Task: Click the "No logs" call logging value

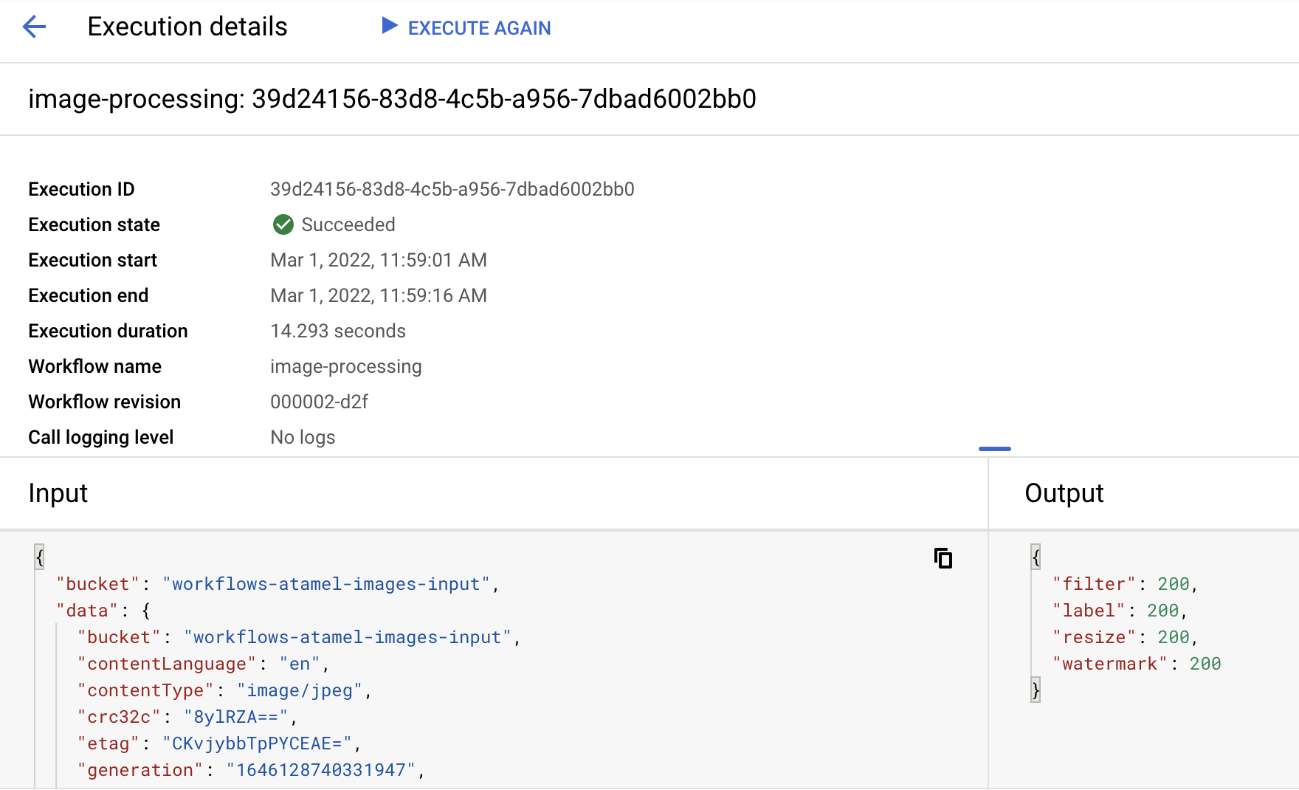Action: coord(303,438)
